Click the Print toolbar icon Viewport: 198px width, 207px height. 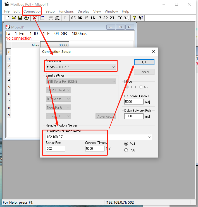27,18
